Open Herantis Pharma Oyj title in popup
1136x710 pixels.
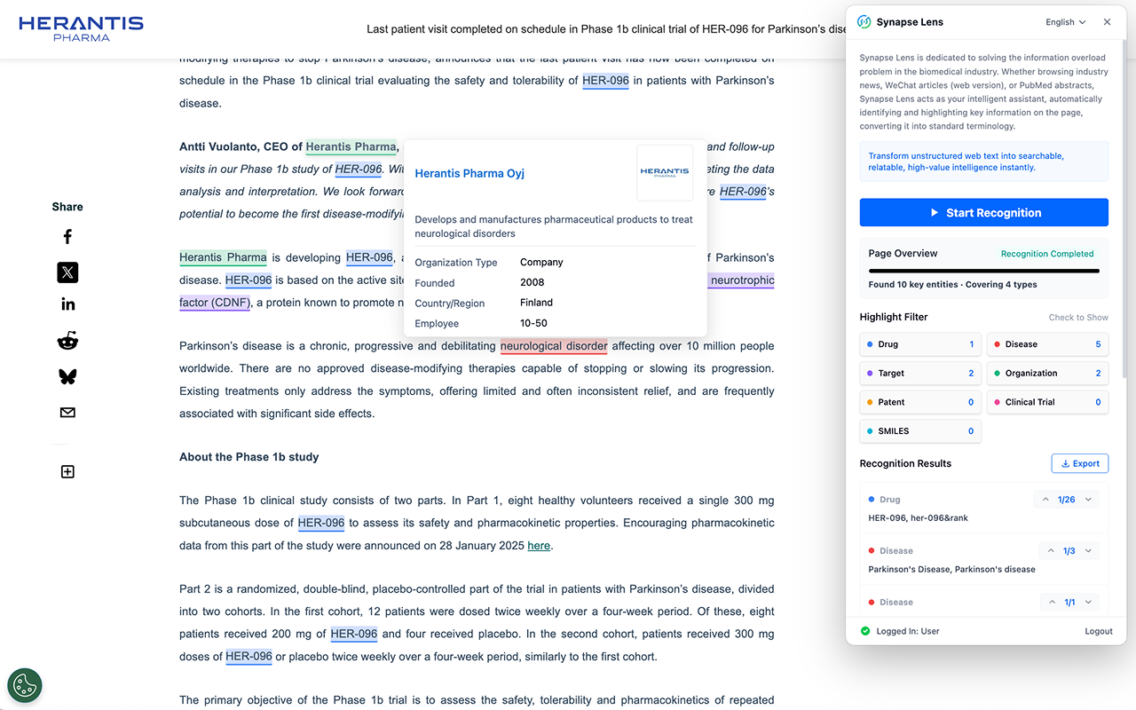[469, 173]
